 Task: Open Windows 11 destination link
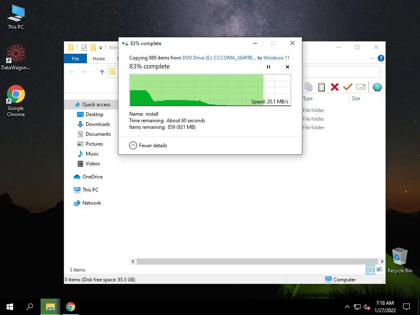click(x=276, y=58)
